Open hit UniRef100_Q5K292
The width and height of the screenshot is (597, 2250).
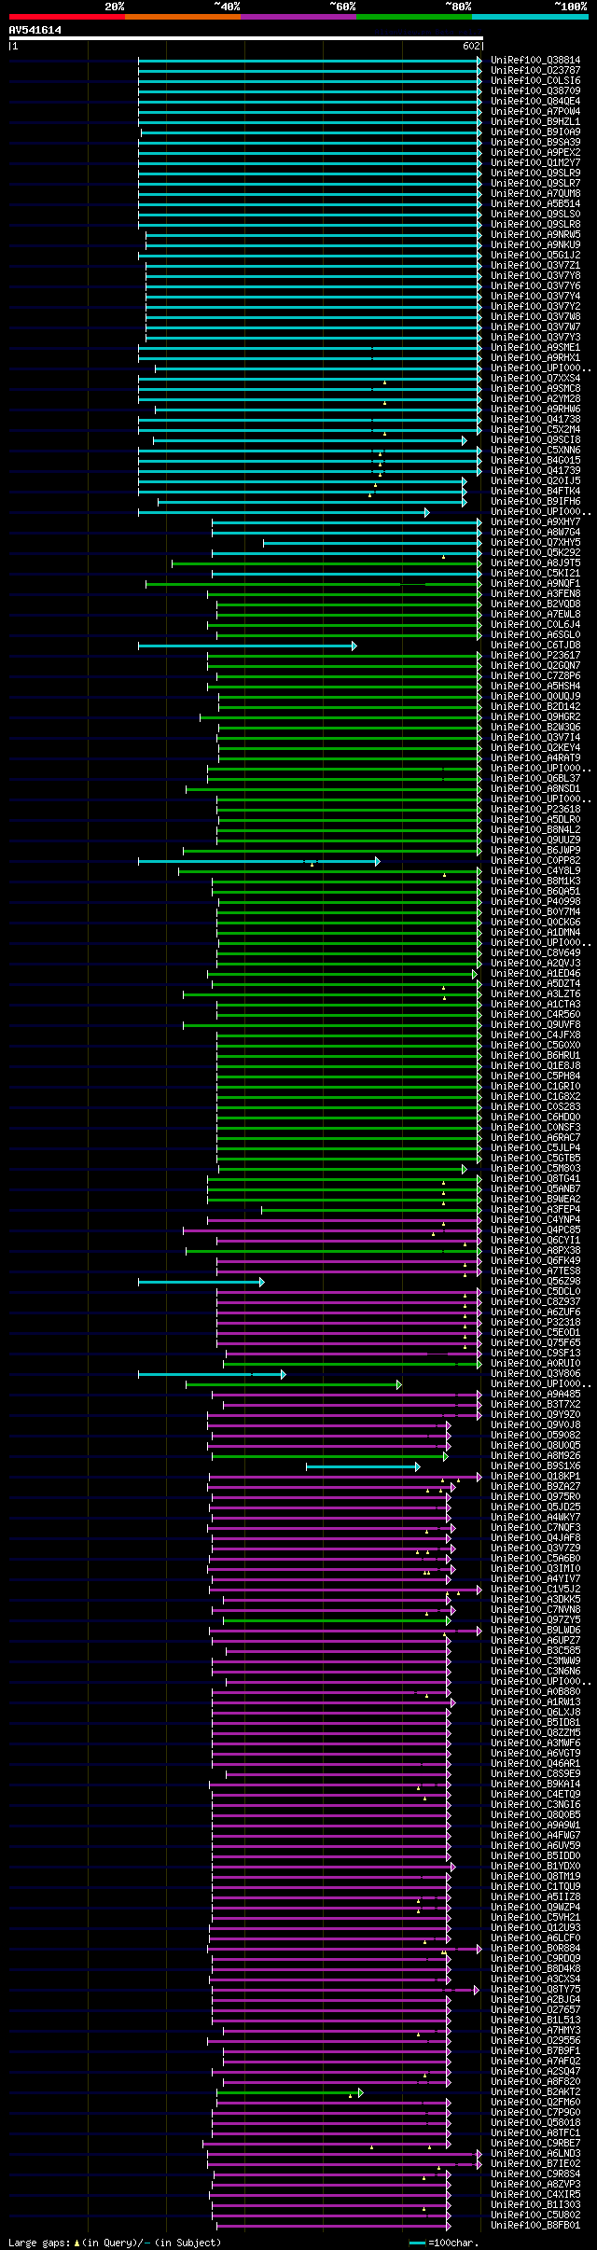click(x=535, y=553)
